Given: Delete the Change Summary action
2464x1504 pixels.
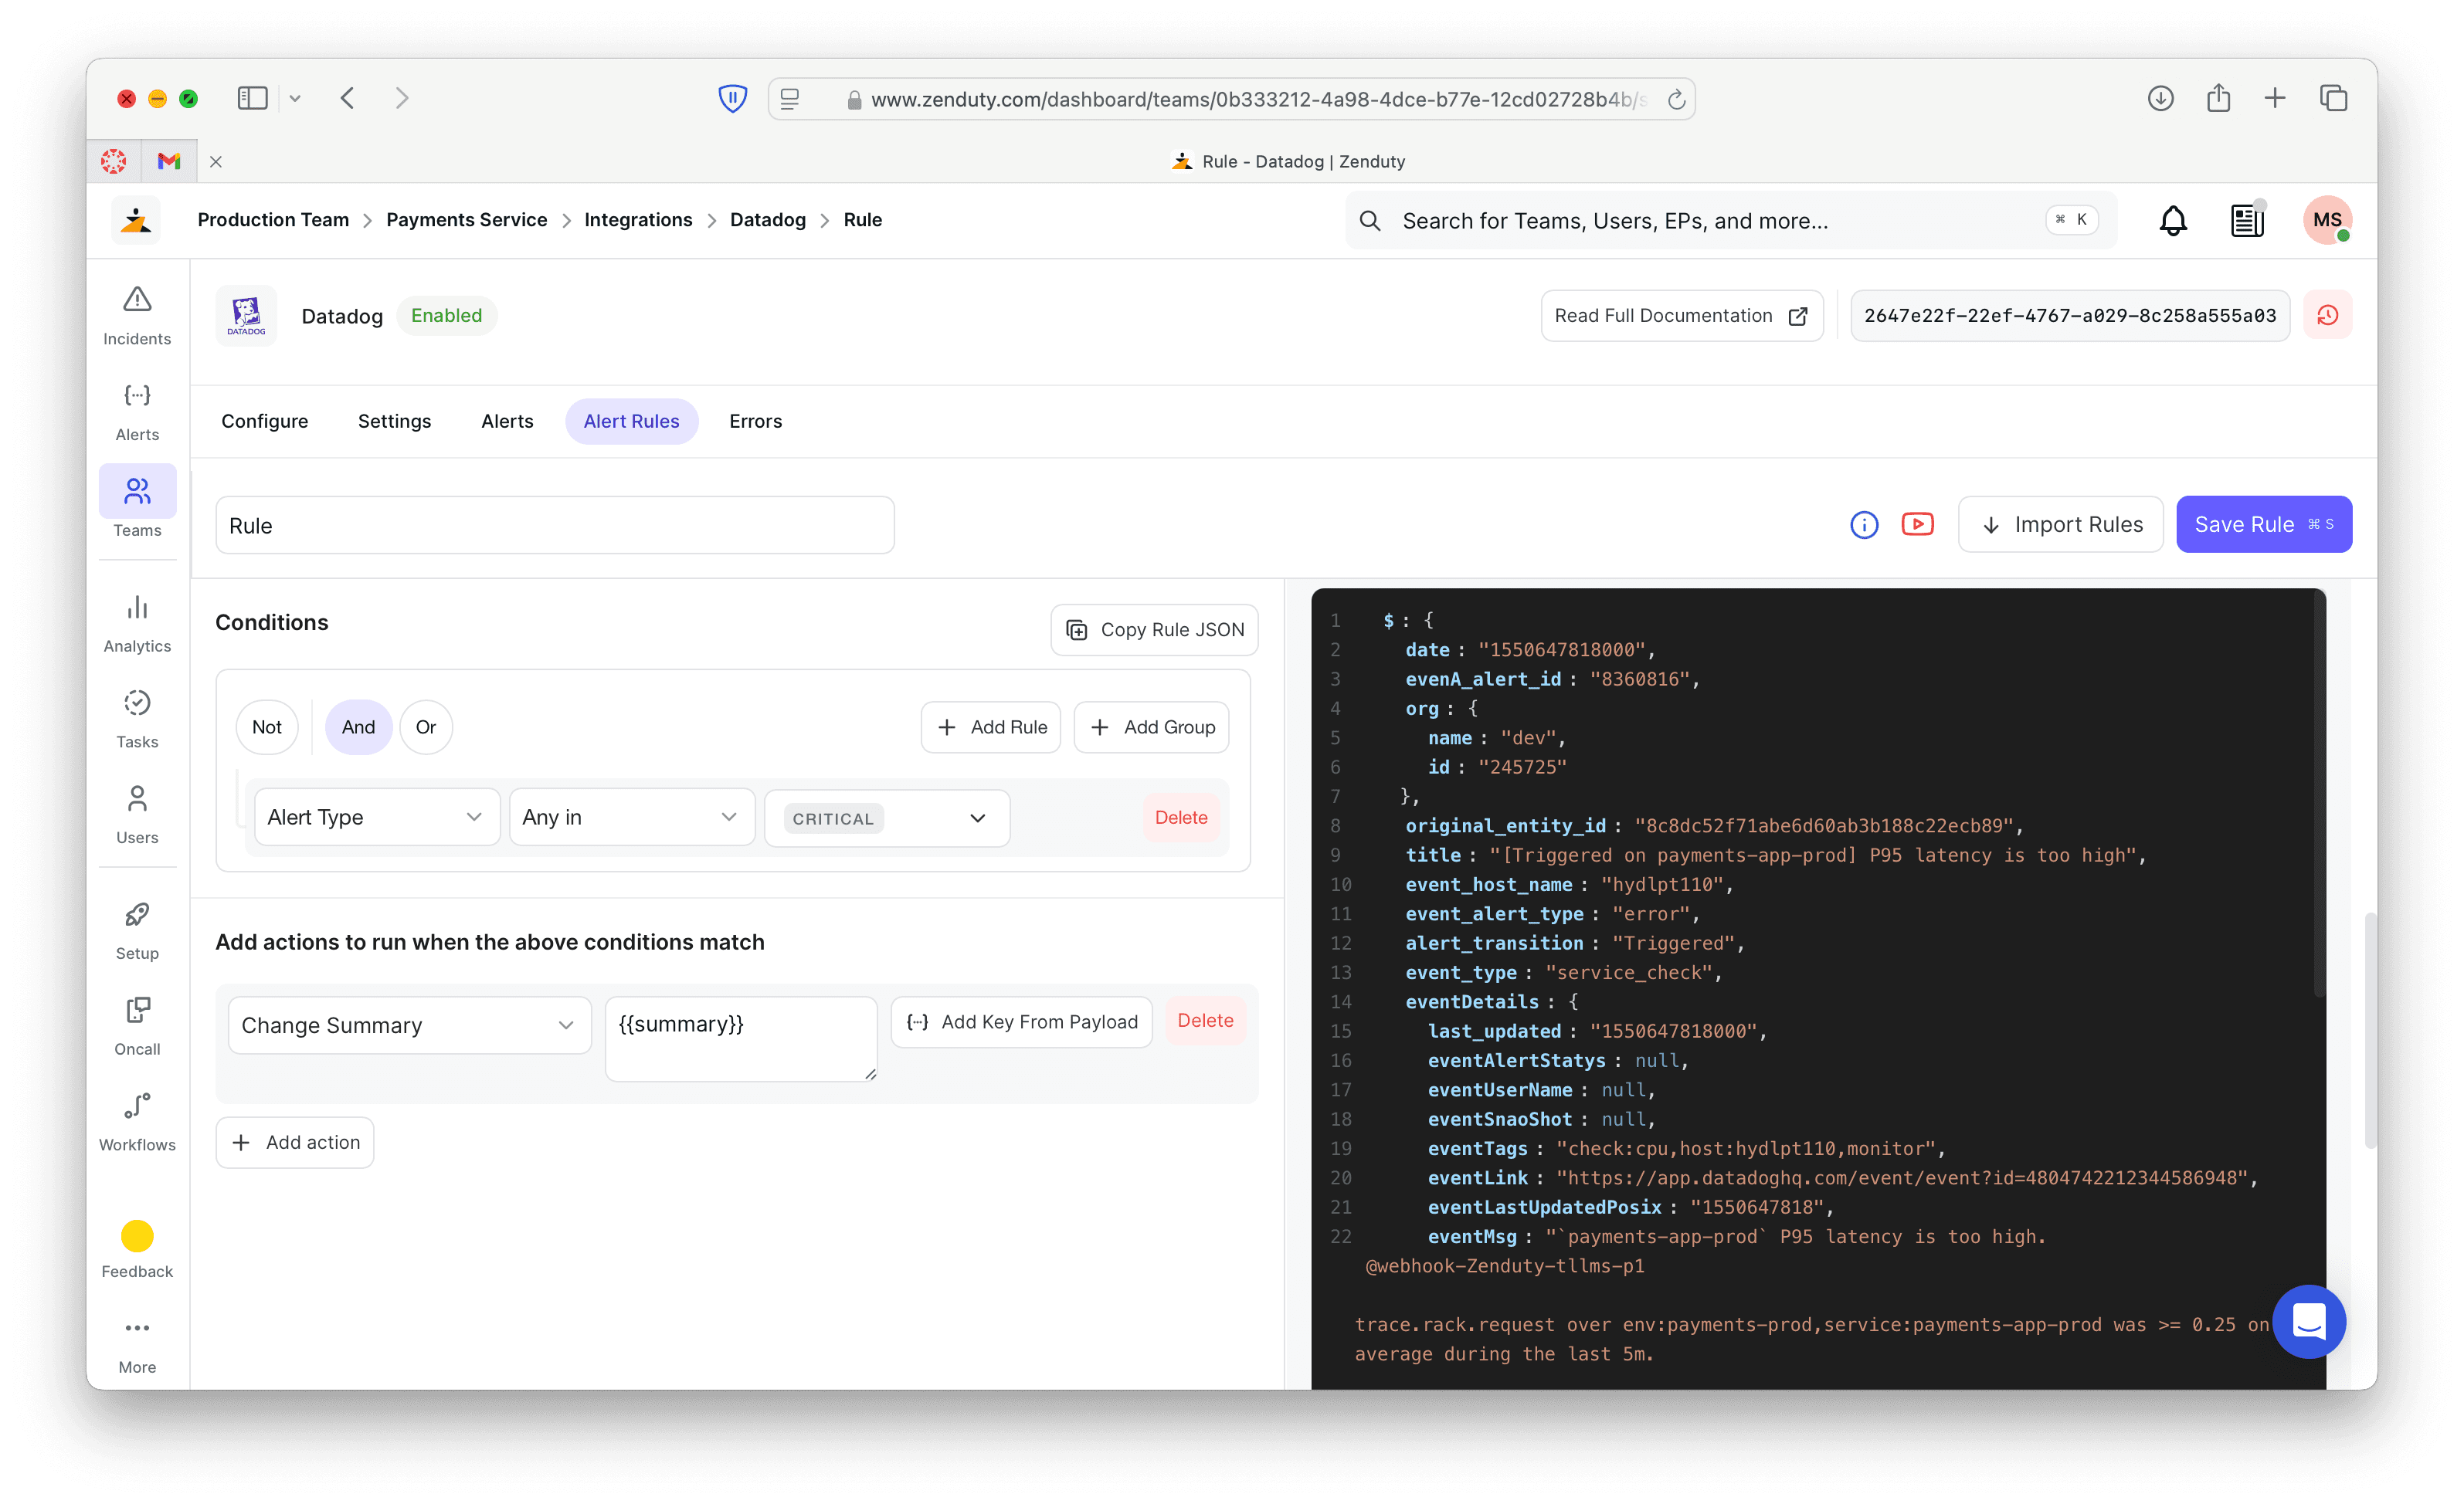Looking at the screenshot, I should tap(1205, 1021).
